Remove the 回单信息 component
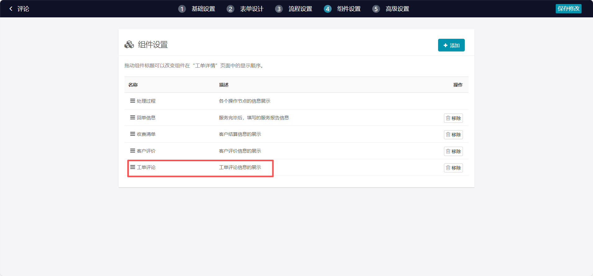Viewport: 593px width, 276px height. pos(453,118)
